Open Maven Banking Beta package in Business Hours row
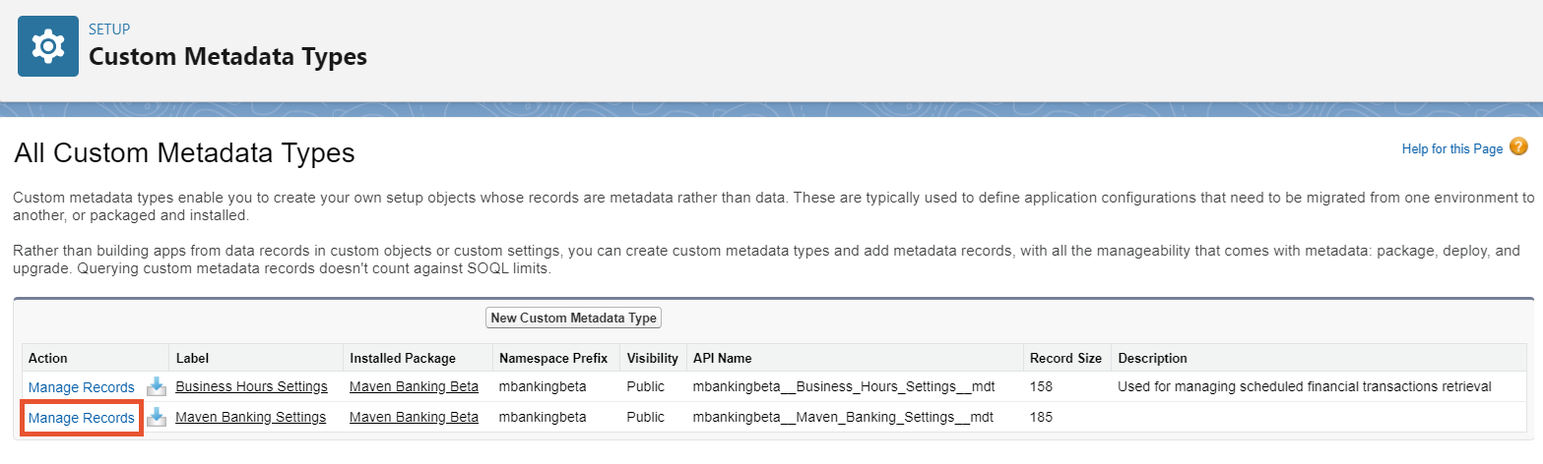Image resolution: width=1543 pixels, height=464 pixels. pyautogui.click(x=414, y=386)
